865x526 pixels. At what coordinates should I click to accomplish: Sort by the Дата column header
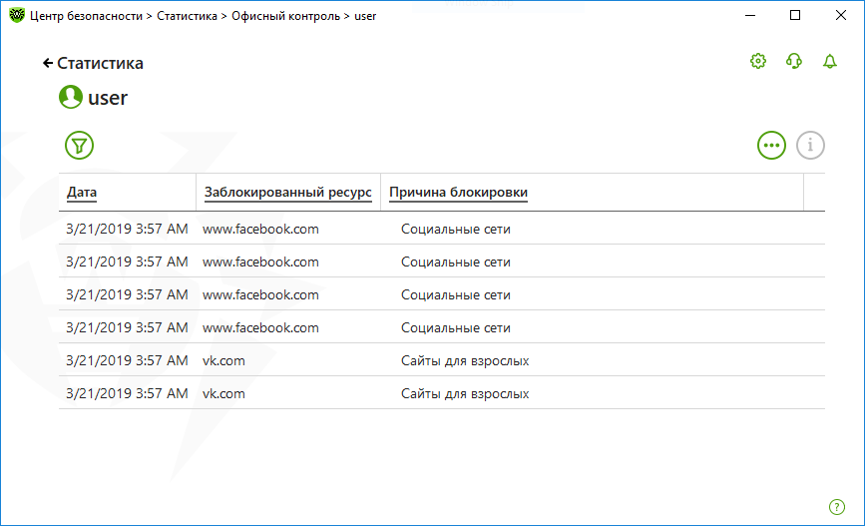pos(82,192)
